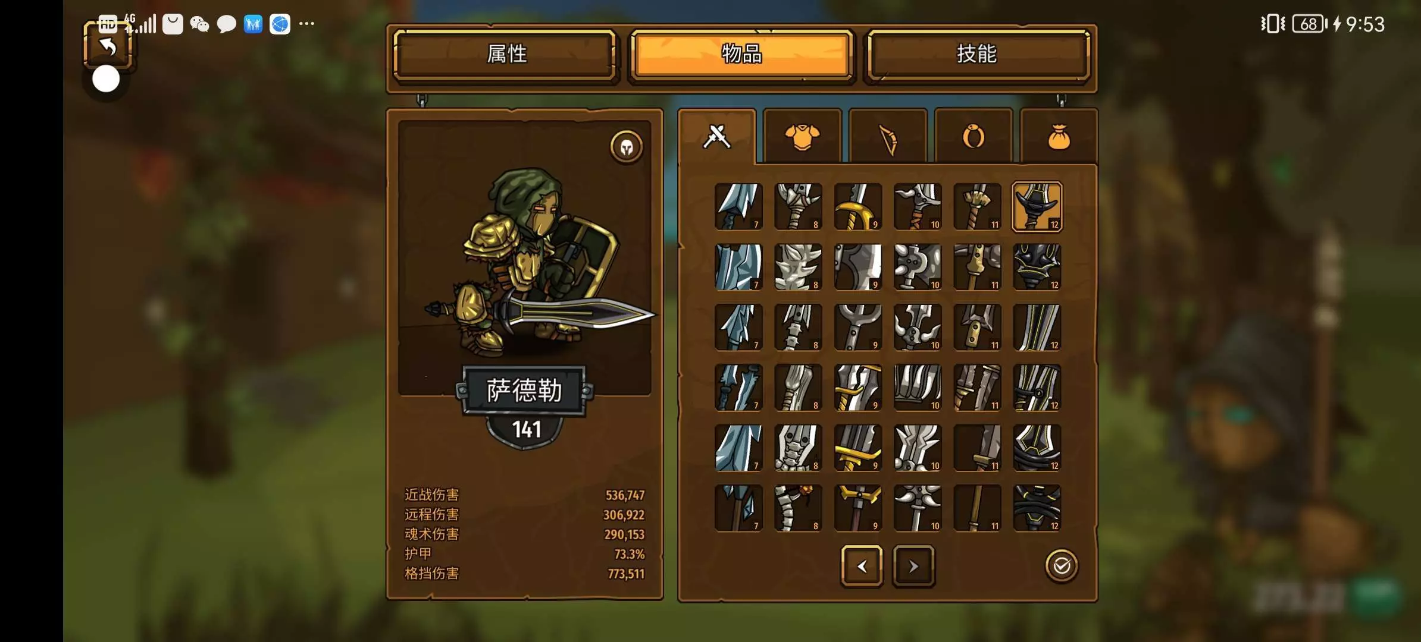Select the highlighted level 12 weapon
The image size is (1421, 642).
click(x=1037, y=207)
